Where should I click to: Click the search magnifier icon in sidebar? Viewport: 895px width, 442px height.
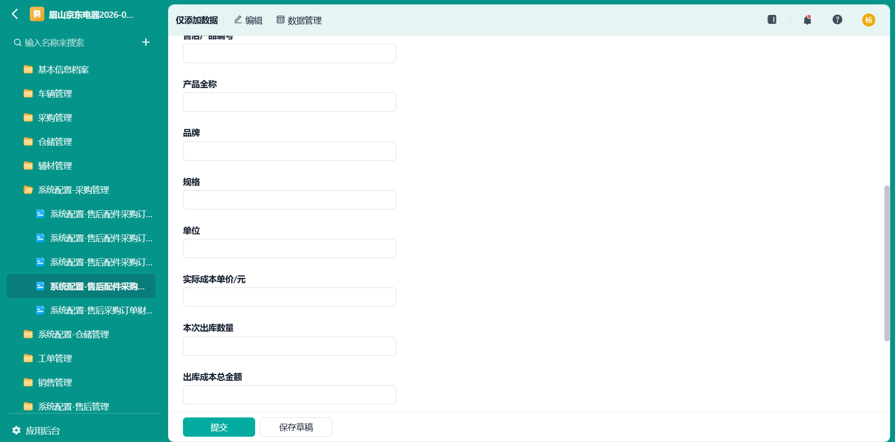point(17,42)
